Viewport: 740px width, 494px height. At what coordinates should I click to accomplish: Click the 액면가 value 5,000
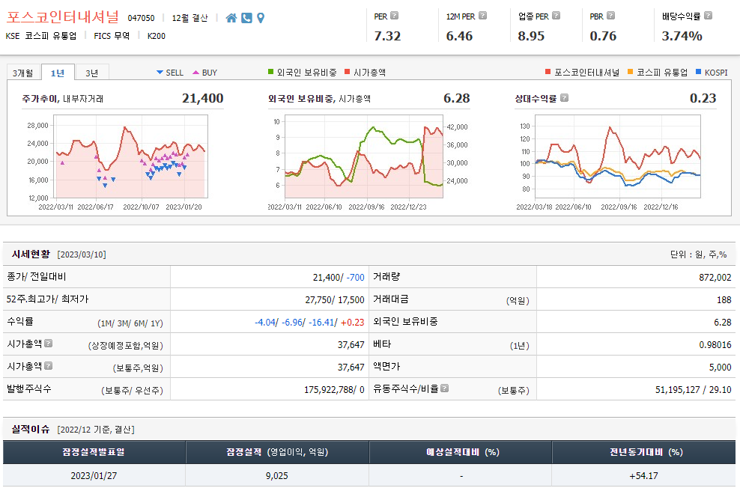[721, 367]
